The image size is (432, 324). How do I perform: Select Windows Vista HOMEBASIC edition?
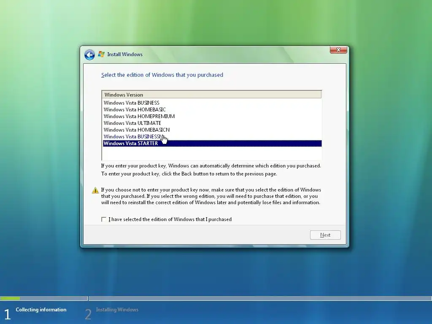(x=212, y=109)
